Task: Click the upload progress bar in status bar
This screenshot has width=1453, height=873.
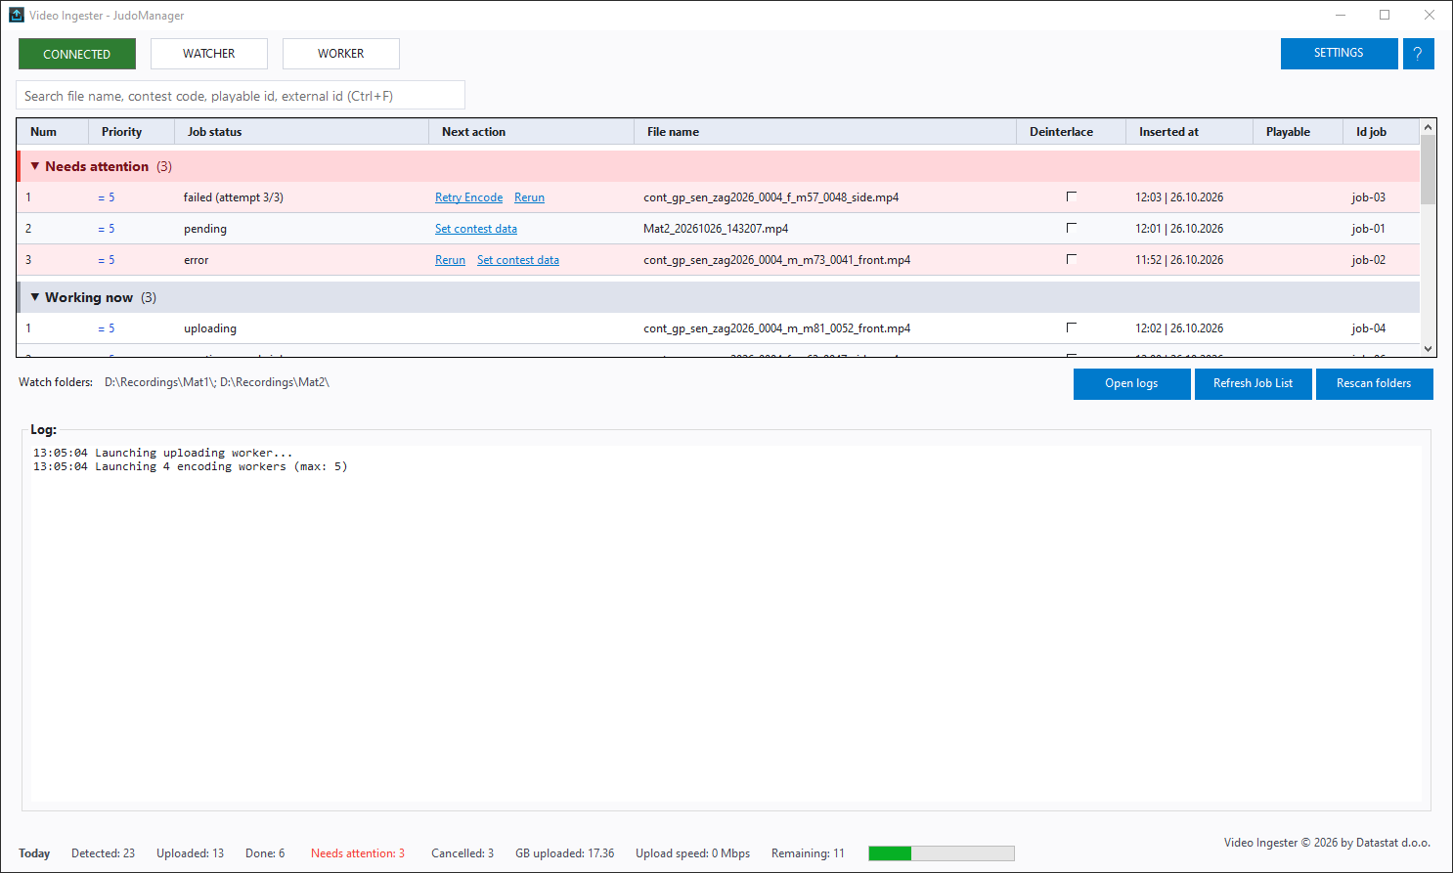Action: coord(942,853)
